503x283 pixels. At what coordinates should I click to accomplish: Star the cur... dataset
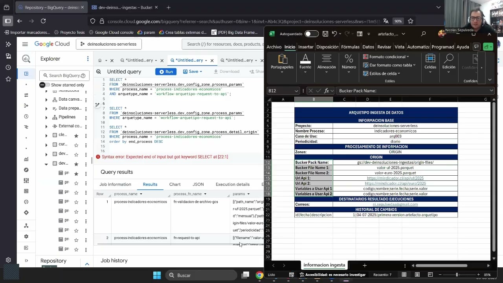(x=76, y=145)
